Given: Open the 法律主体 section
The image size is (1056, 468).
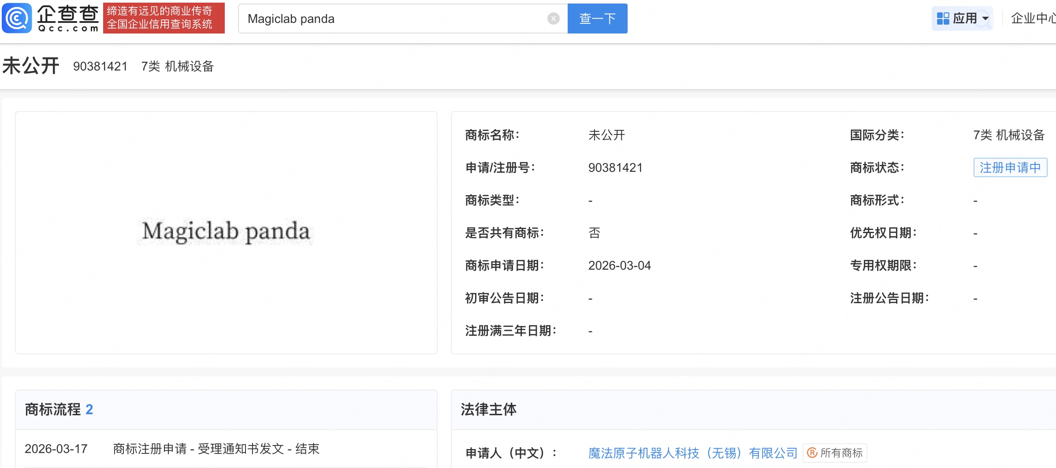Looking at the screenshot, I should tap(489, 409).
